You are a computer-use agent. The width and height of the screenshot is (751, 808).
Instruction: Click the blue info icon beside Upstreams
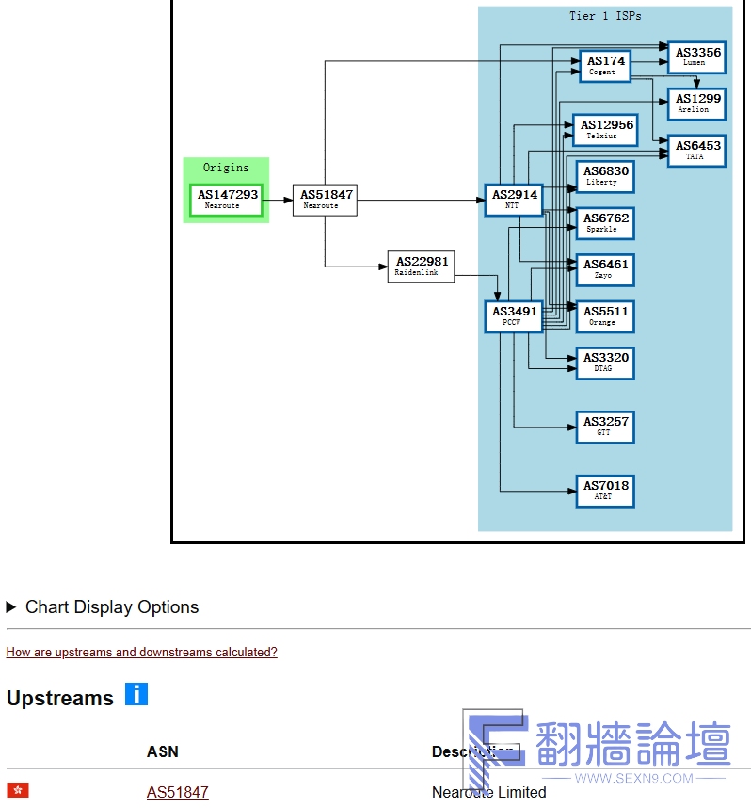(x=136, y=695)
